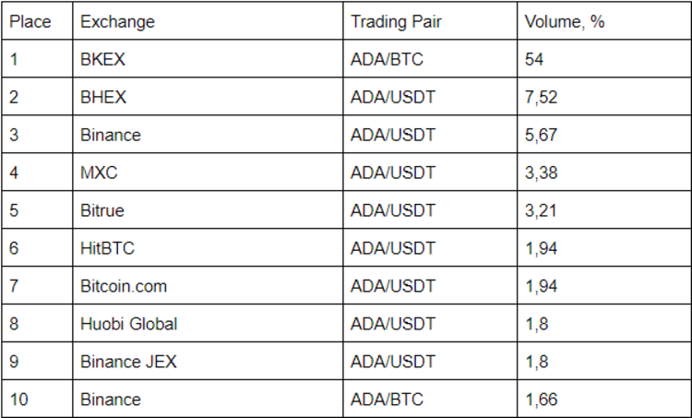Click the 3,21 volume value
The width and height of the screenshot is (692, 418).
pos(541,210)
